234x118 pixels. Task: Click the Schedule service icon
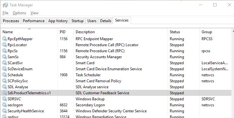click(4, 75)
